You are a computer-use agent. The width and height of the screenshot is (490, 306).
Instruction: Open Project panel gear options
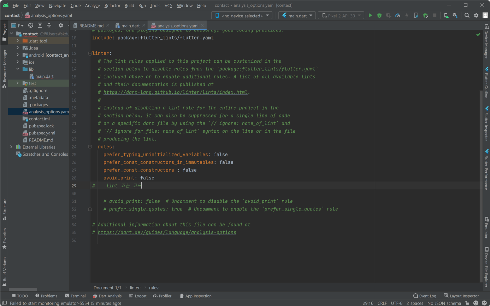point(60,25)
